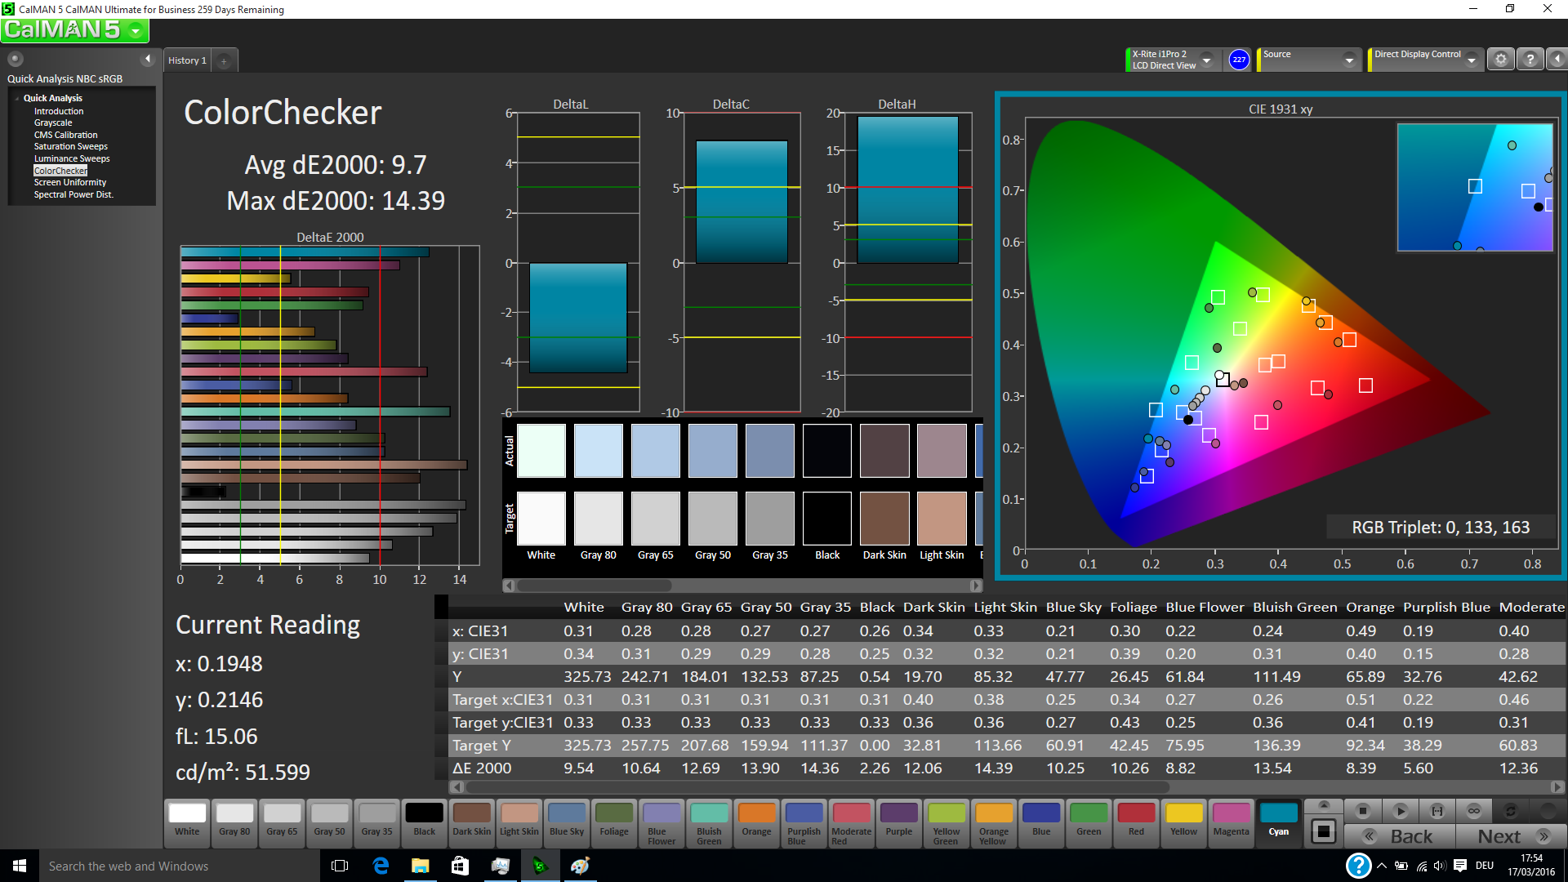Select the Light Skin patch swatch
This screenshot has width=1568, height=882.
point(519,822)
